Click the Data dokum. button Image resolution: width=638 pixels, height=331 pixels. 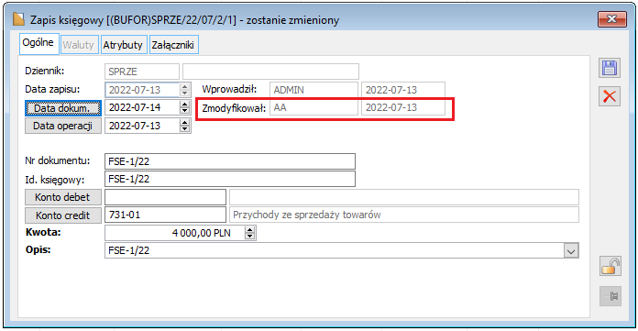point(63,108)
